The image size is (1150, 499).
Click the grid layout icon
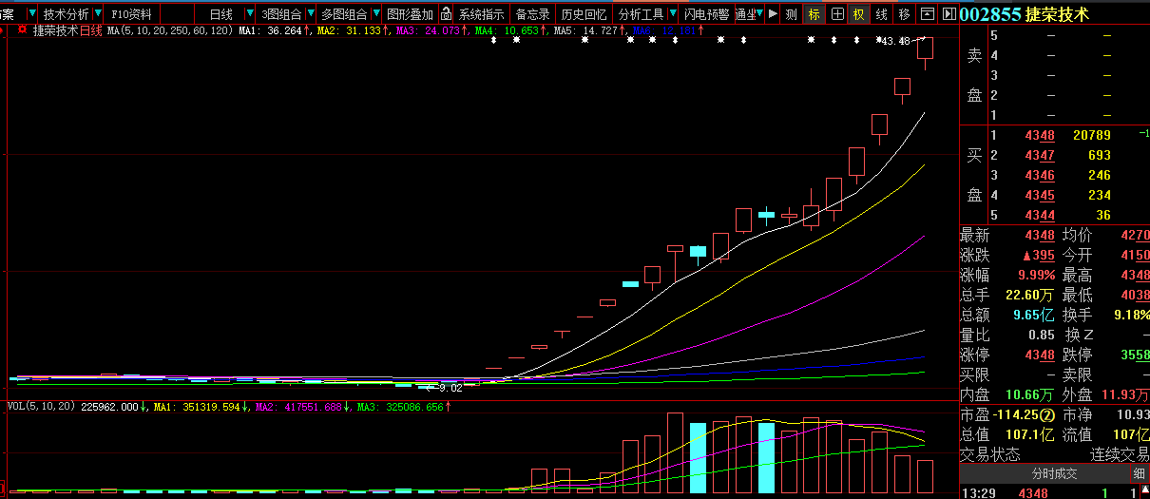pos(836,14)
